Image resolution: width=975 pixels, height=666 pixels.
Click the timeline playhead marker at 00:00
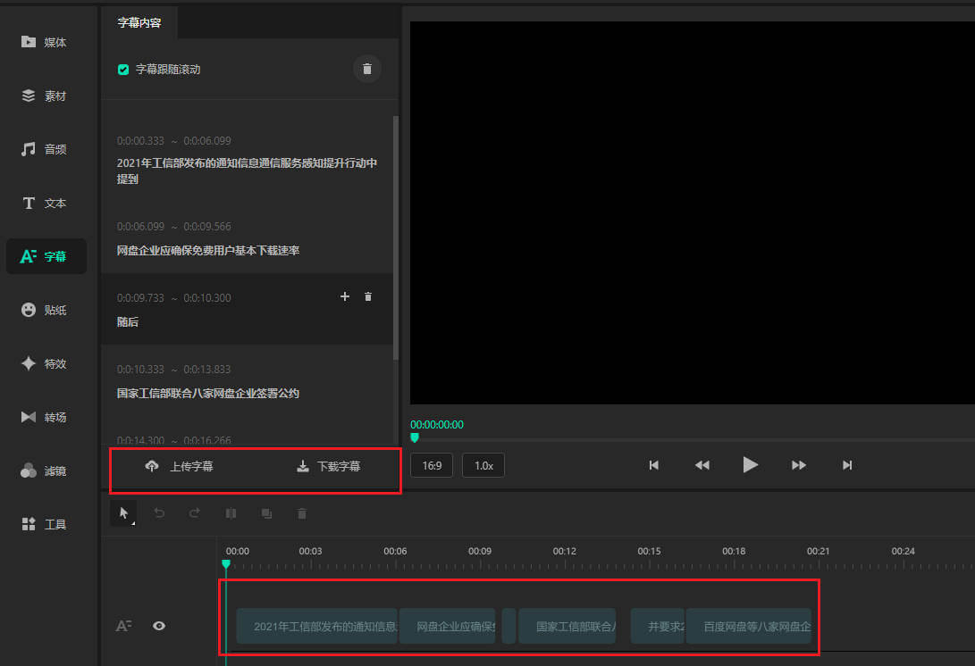click(x=226, y=564)
